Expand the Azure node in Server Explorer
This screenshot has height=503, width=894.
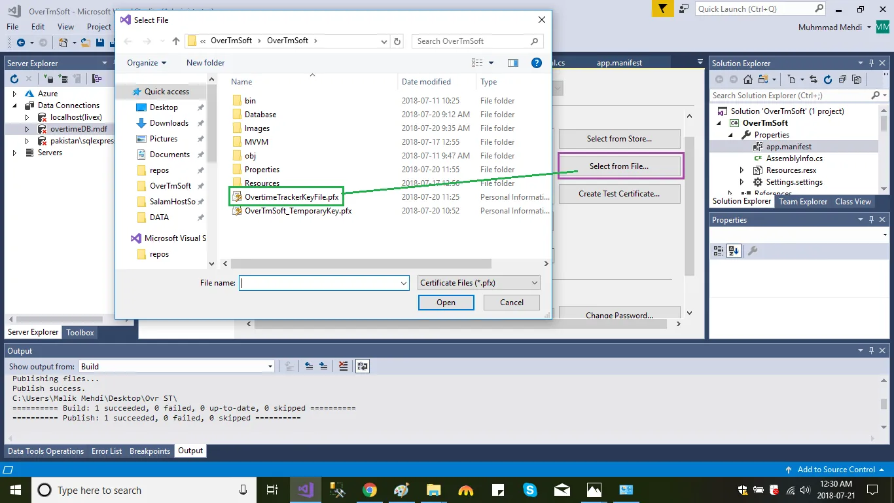click(x=14, y=94)
